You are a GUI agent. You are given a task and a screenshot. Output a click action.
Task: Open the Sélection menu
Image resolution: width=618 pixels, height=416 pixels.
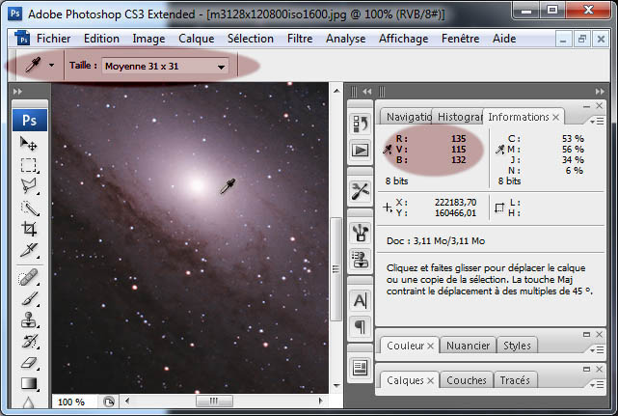pos(251,39)
